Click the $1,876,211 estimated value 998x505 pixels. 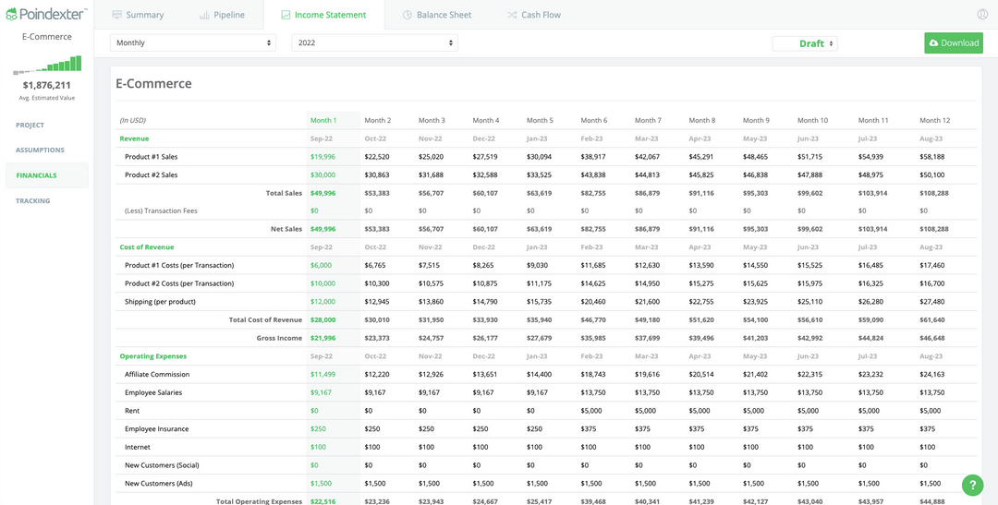coord(46,85)
